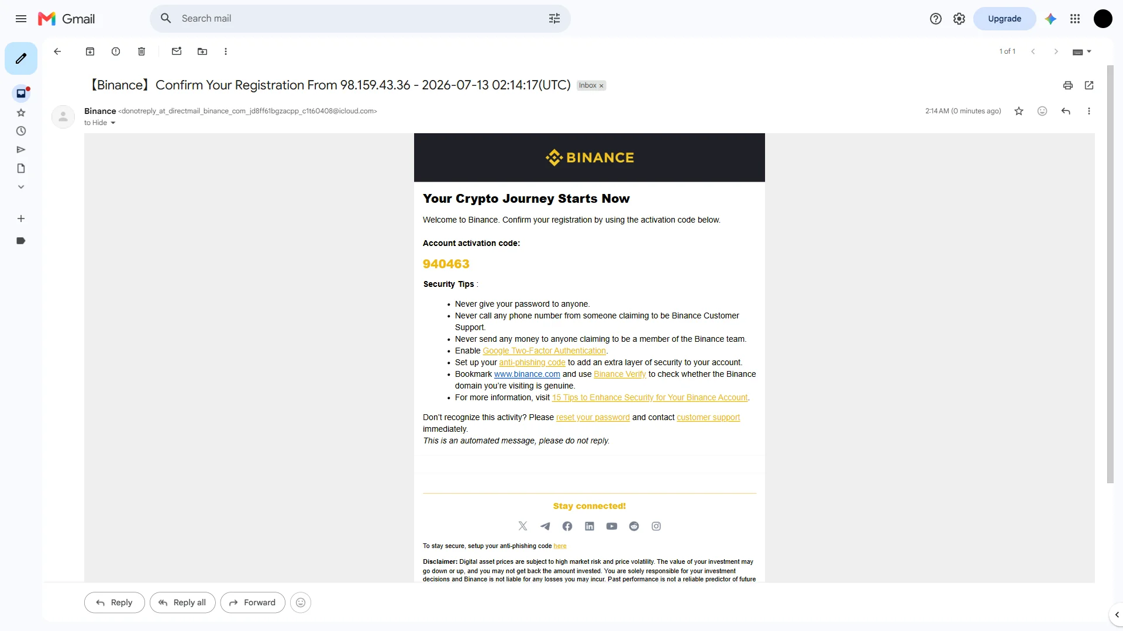Open Snoozed clock icon in sidebar

tap(21, 131)
